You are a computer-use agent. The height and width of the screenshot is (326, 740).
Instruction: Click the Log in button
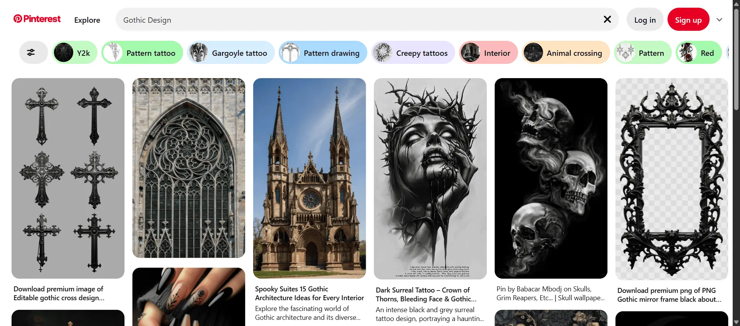point(645,20)
